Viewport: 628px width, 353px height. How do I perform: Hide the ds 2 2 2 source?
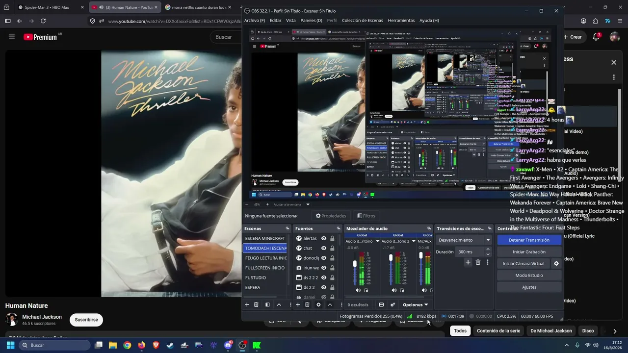click(x=324, y=277)
